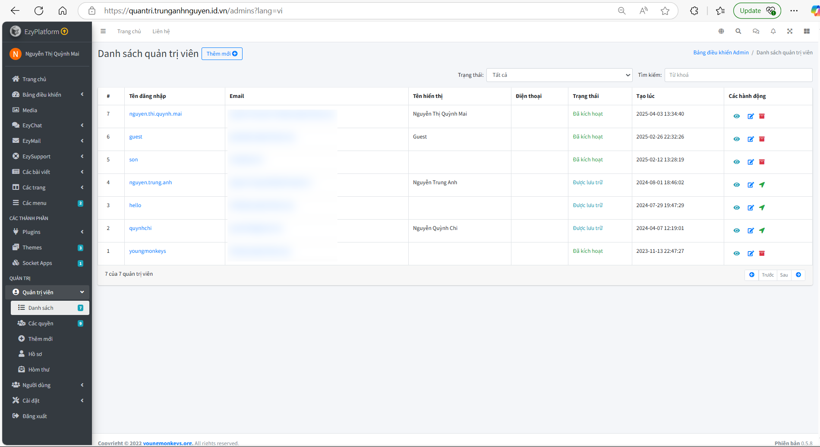Expand Cài đặt sidebar menu

point(47,401)
